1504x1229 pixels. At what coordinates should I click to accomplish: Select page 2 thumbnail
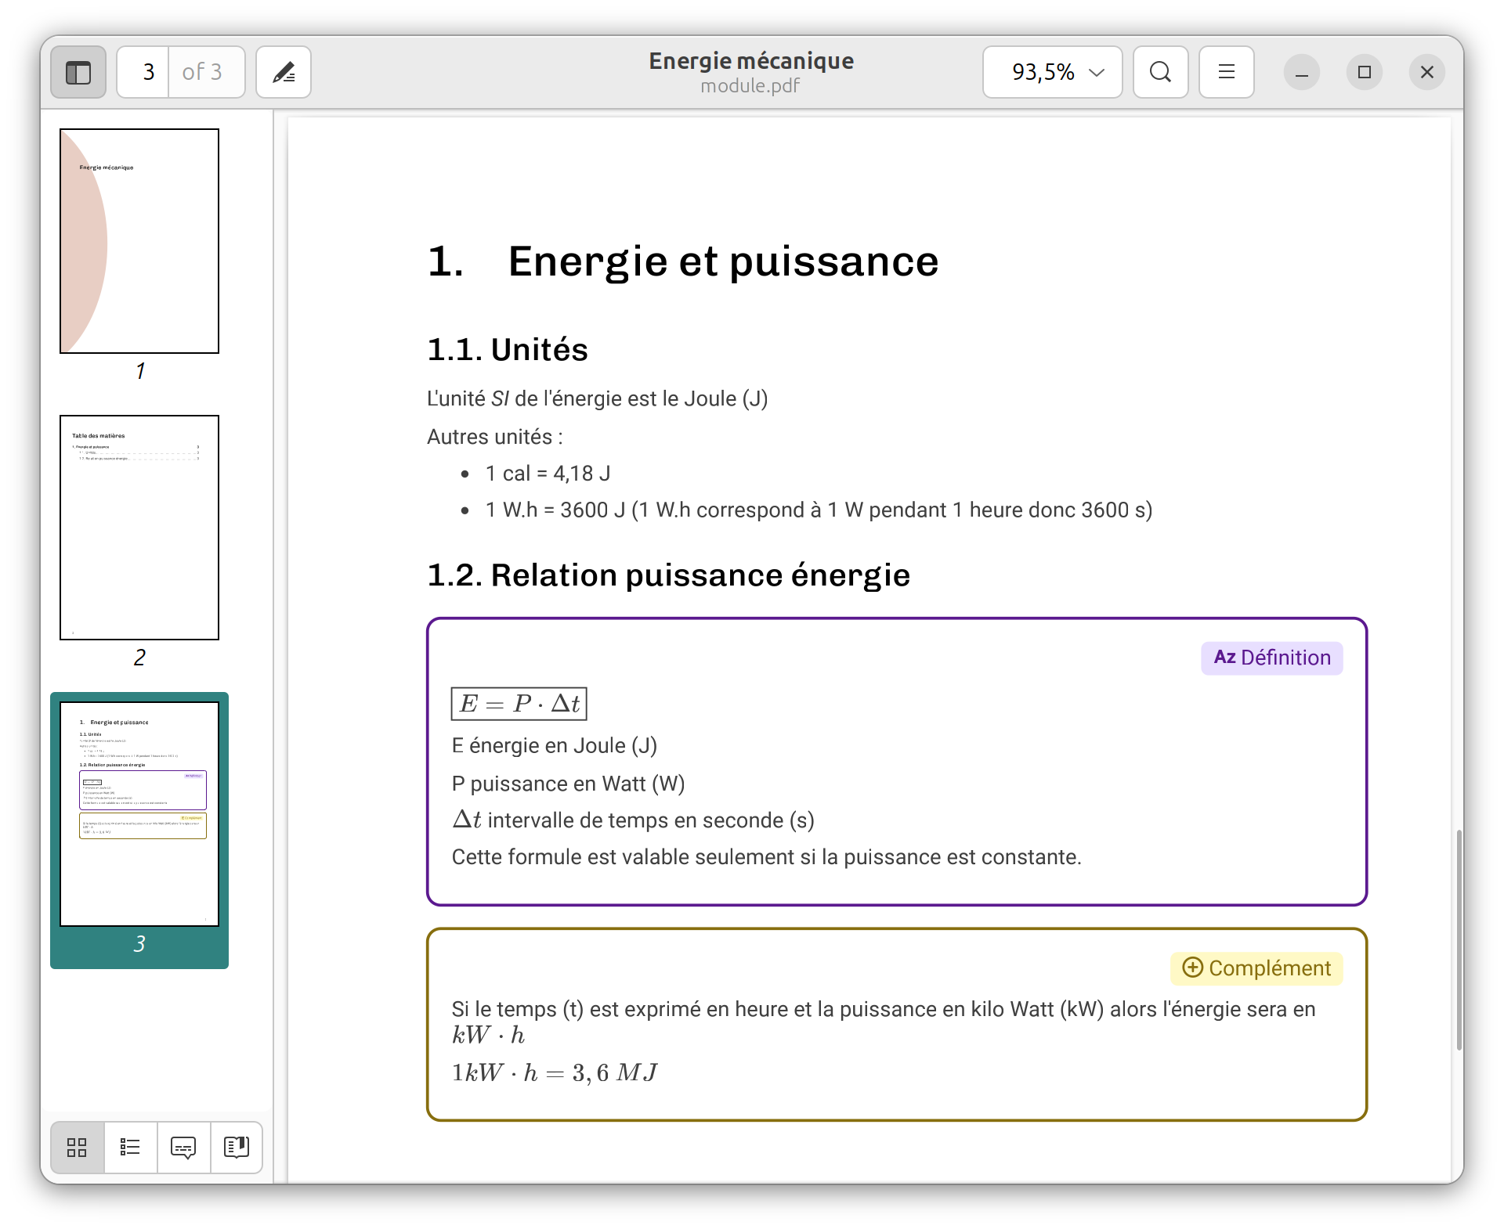coord(139,528)
